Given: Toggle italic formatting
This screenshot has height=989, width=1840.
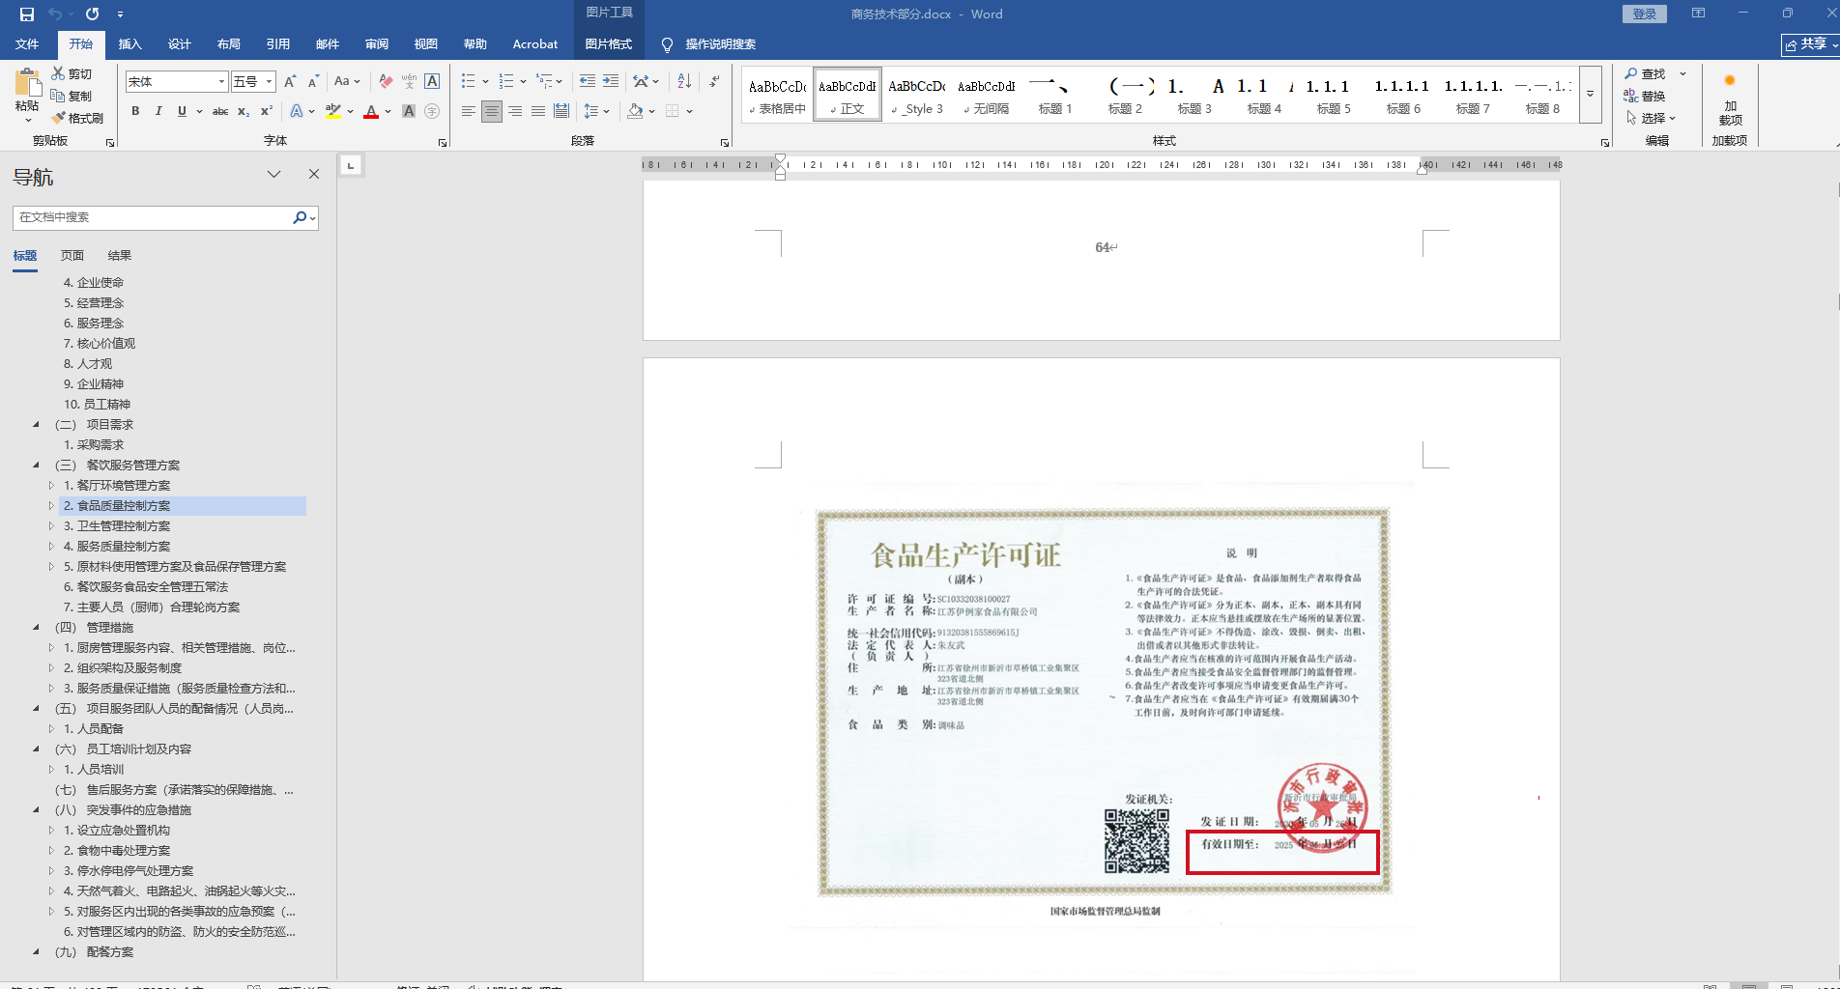Looking at the screenshot, I should click(x=158, y=111).
